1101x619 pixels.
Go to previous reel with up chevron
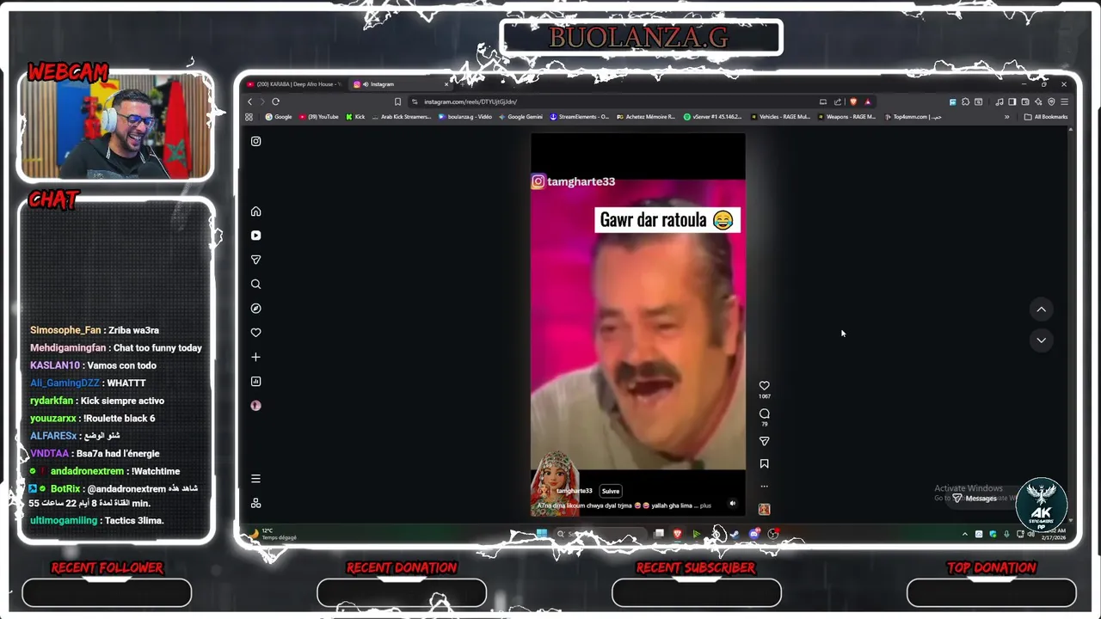1041,309
